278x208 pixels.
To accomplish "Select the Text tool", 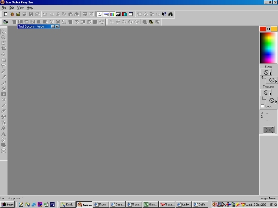I will click(x=3, y=133).
